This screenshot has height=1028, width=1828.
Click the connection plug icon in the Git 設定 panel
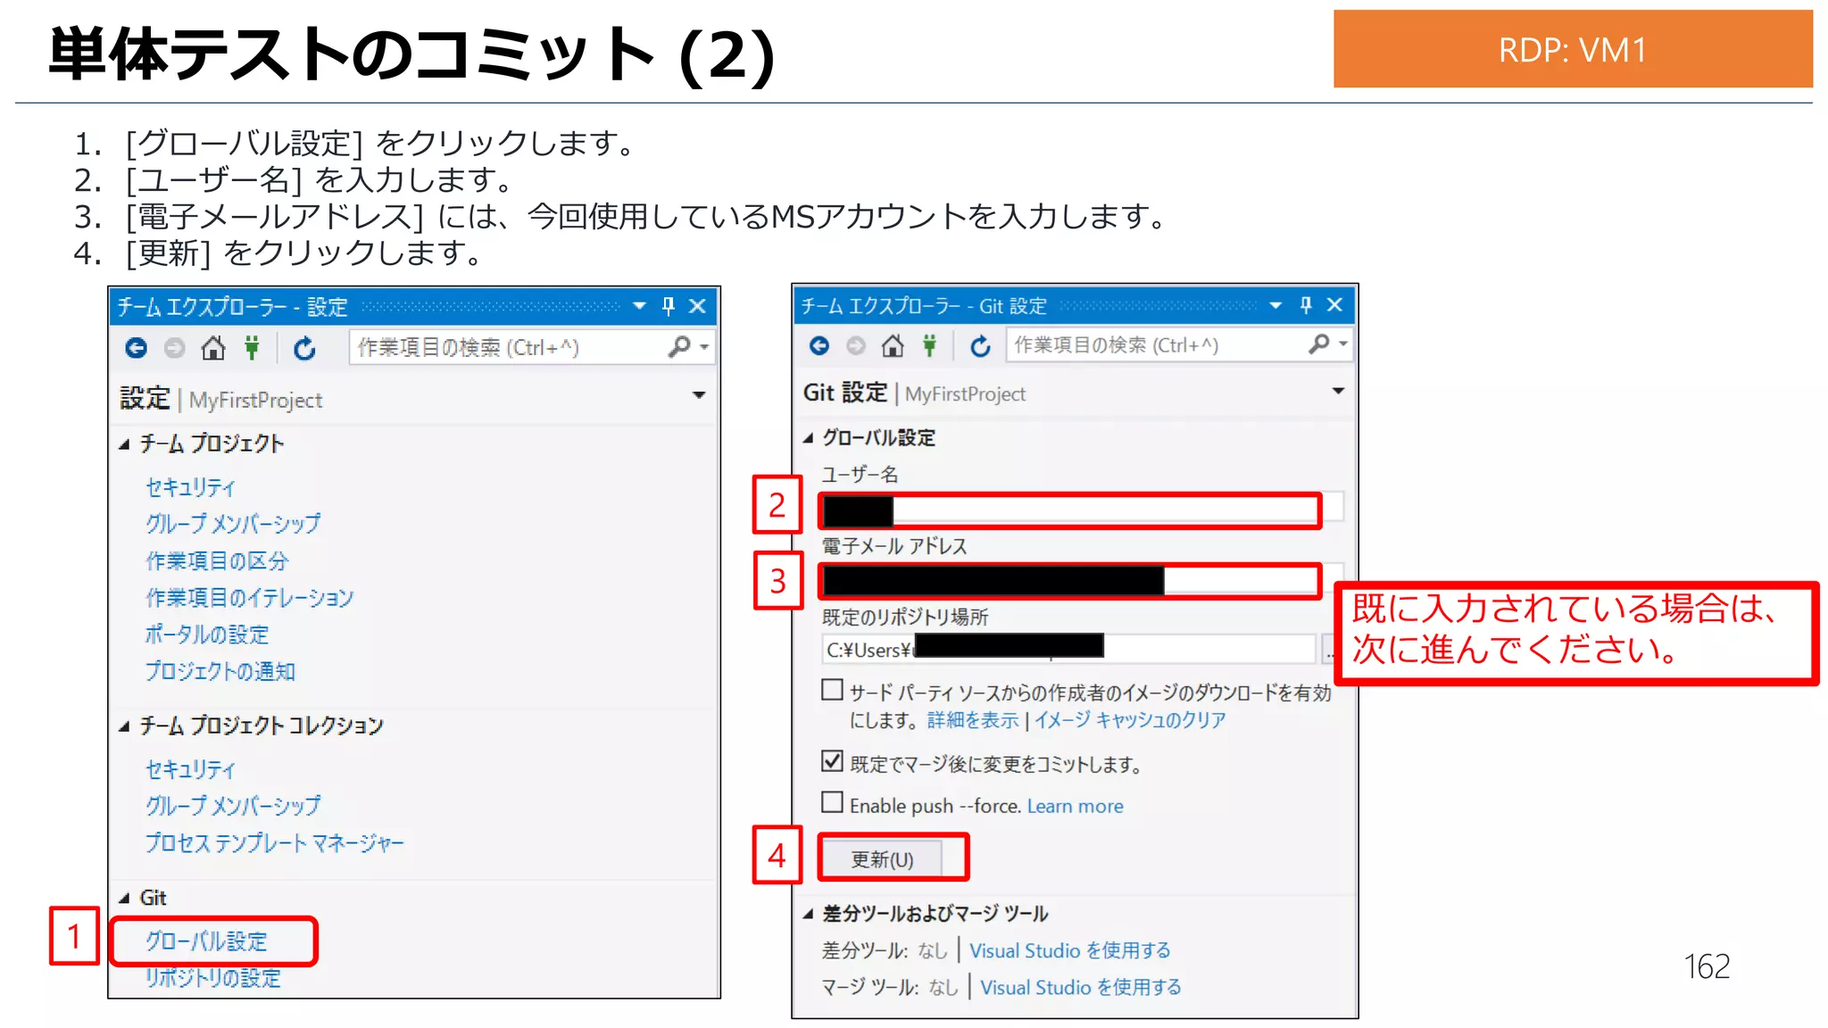pos(930,344)
